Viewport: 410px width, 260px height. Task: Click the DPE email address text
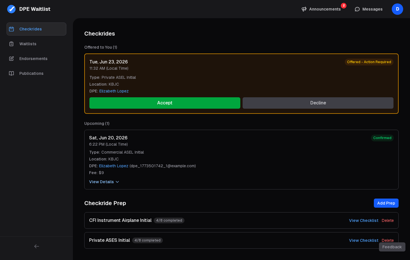tap(163, 166)
